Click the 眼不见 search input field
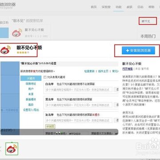Viewport: 160px width, 160px height. pyautogui.click(x=148, y=21)
